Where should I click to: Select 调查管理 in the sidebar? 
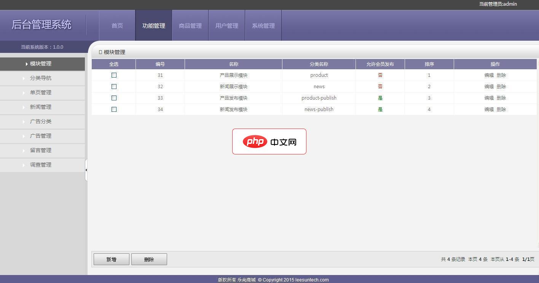click(41, 165)
